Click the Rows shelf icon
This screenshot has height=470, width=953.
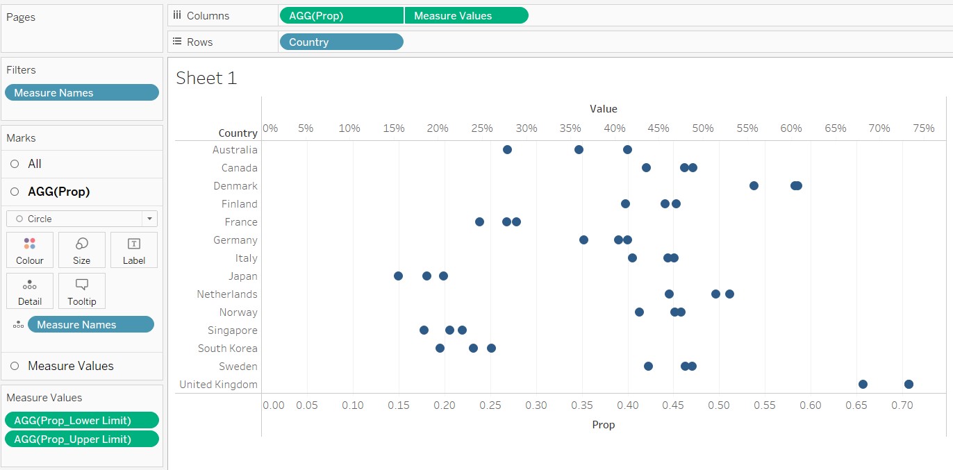pos(176,42)
